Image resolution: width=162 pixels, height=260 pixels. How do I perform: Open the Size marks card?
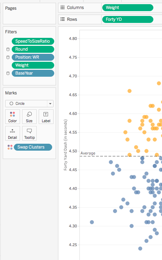point(29,117)
